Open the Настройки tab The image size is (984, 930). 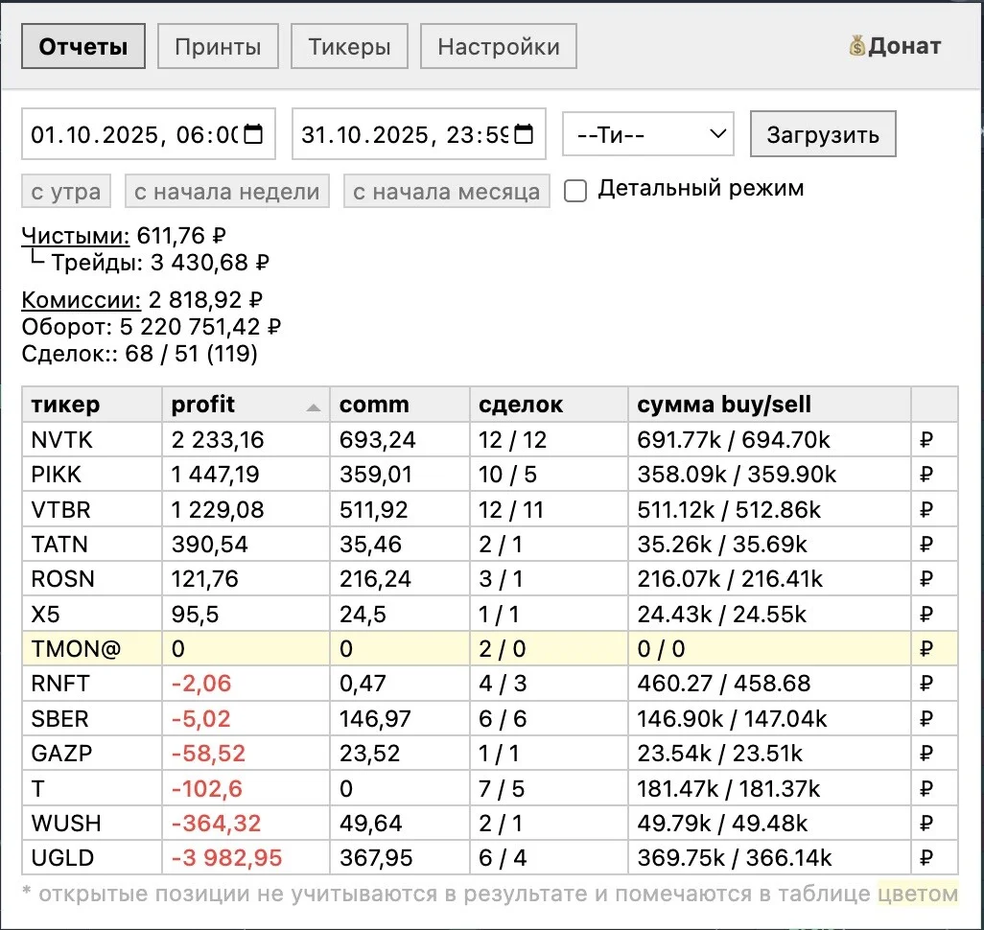[x=499, y=46]
